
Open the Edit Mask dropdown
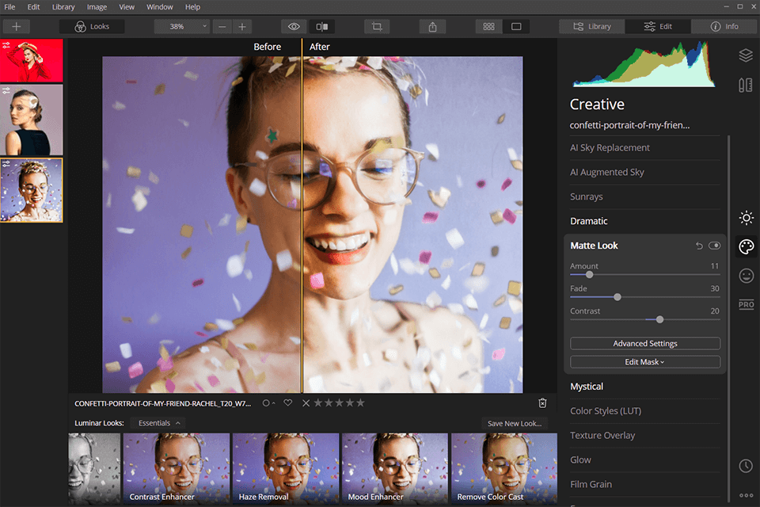644,360
